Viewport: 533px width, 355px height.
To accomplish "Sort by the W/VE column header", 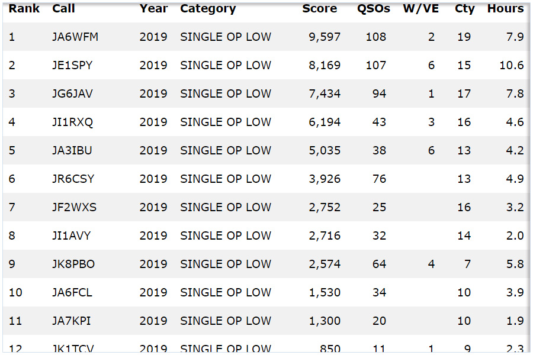I will (419, 9).
